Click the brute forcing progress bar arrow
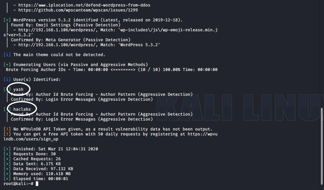This screenshot has height=190, width=324. coord(123,70)
